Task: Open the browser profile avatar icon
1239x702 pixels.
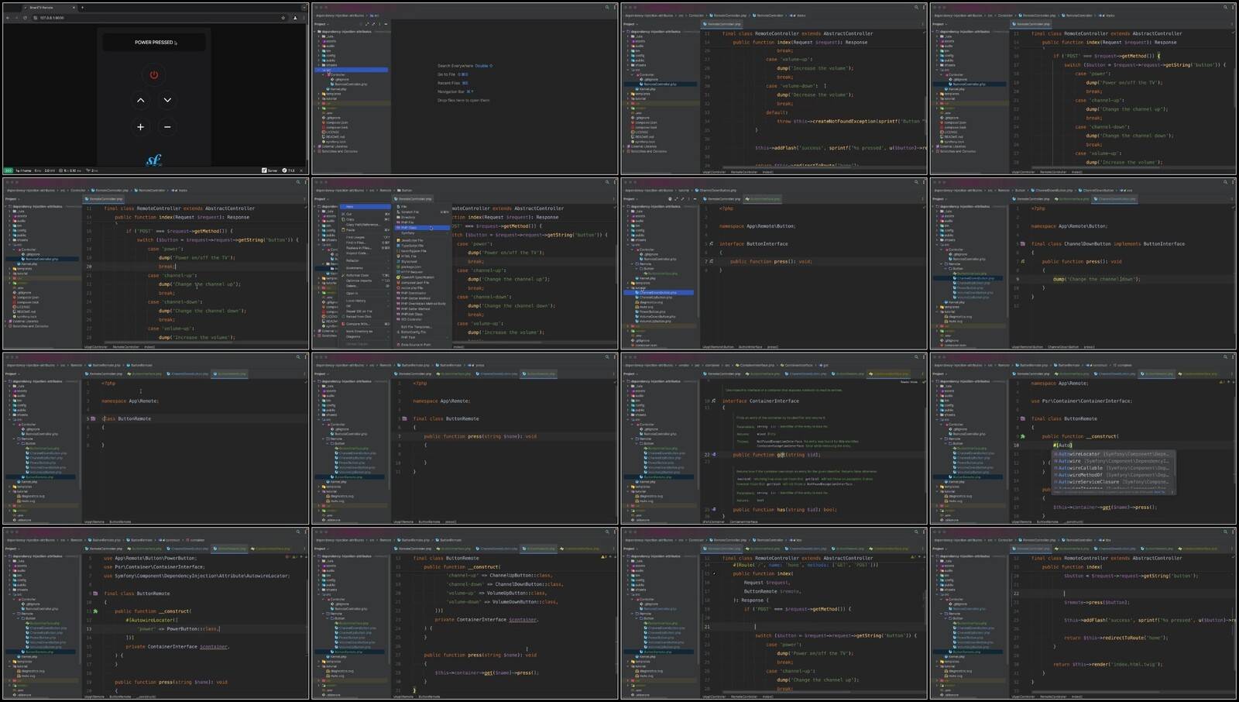Action: tap(295, 17)
